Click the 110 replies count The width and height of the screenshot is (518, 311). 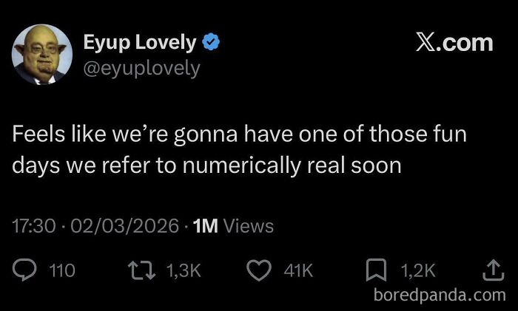(62, 270)
